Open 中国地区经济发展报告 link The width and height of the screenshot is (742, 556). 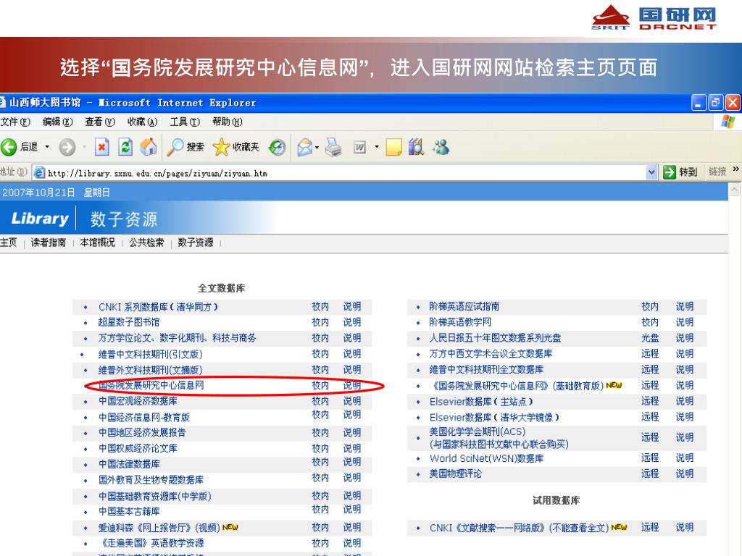142,433
